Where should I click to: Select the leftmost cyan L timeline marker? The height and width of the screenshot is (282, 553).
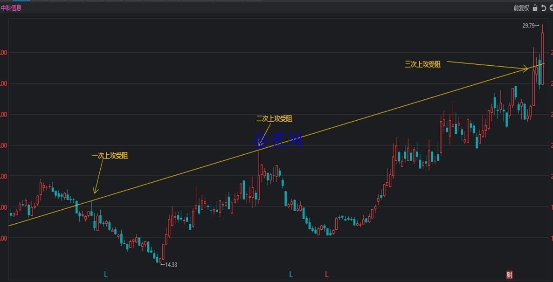[105, 274]
